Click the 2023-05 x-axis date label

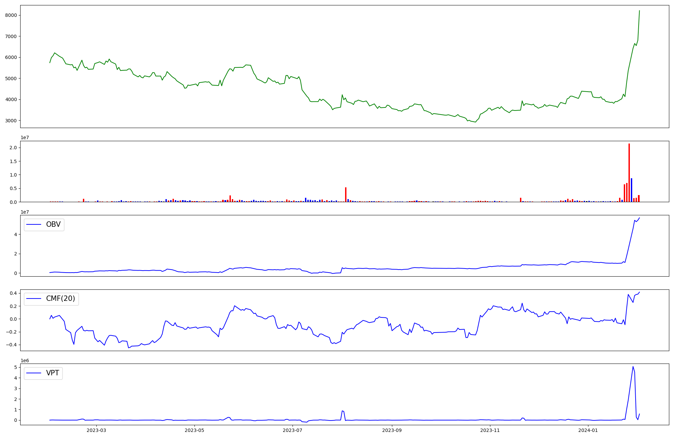pyautogui.click(x=194, y=430)
